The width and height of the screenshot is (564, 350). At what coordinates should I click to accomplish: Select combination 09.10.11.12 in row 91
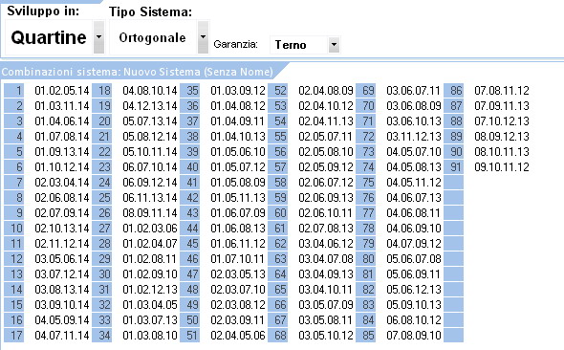pos(502,167)
